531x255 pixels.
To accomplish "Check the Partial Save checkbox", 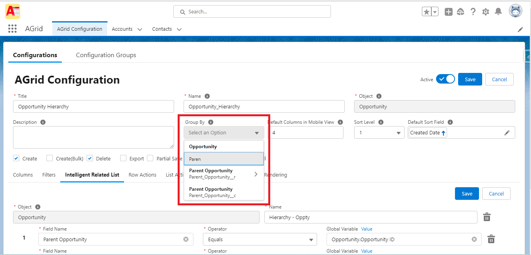I will click(150, 158).
